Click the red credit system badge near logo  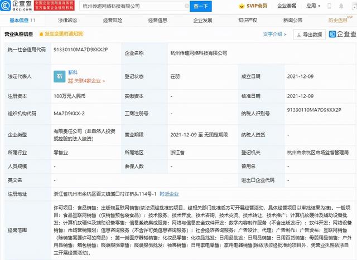(55, 6)
